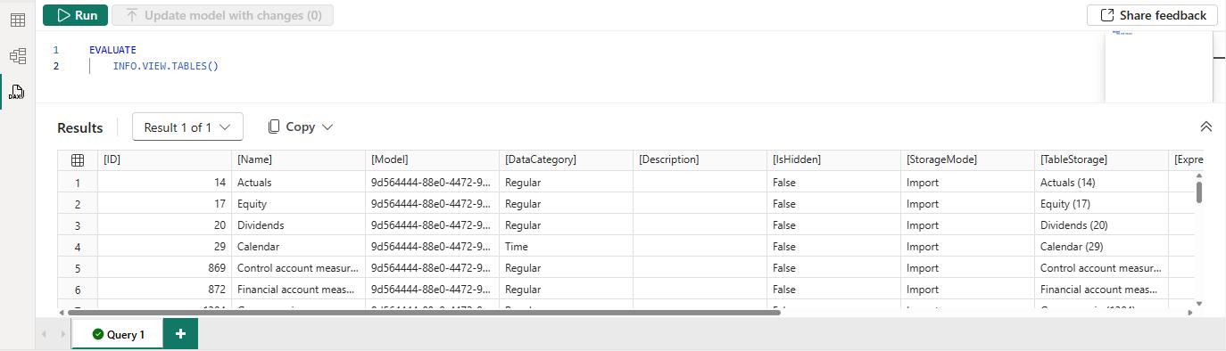Click previous tab scroll arrow

pos(45,334)
